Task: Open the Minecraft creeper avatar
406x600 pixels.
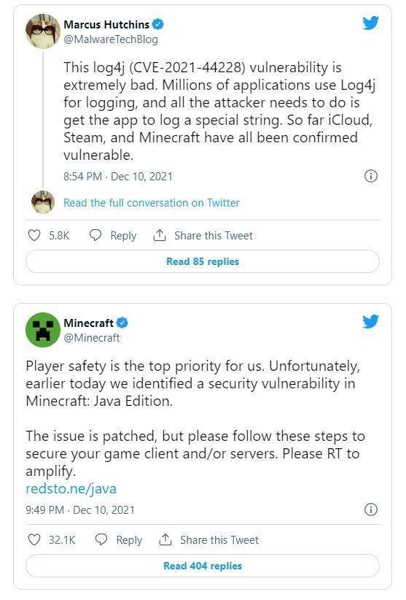Action: pyautogui.click(x=43, y=330)
